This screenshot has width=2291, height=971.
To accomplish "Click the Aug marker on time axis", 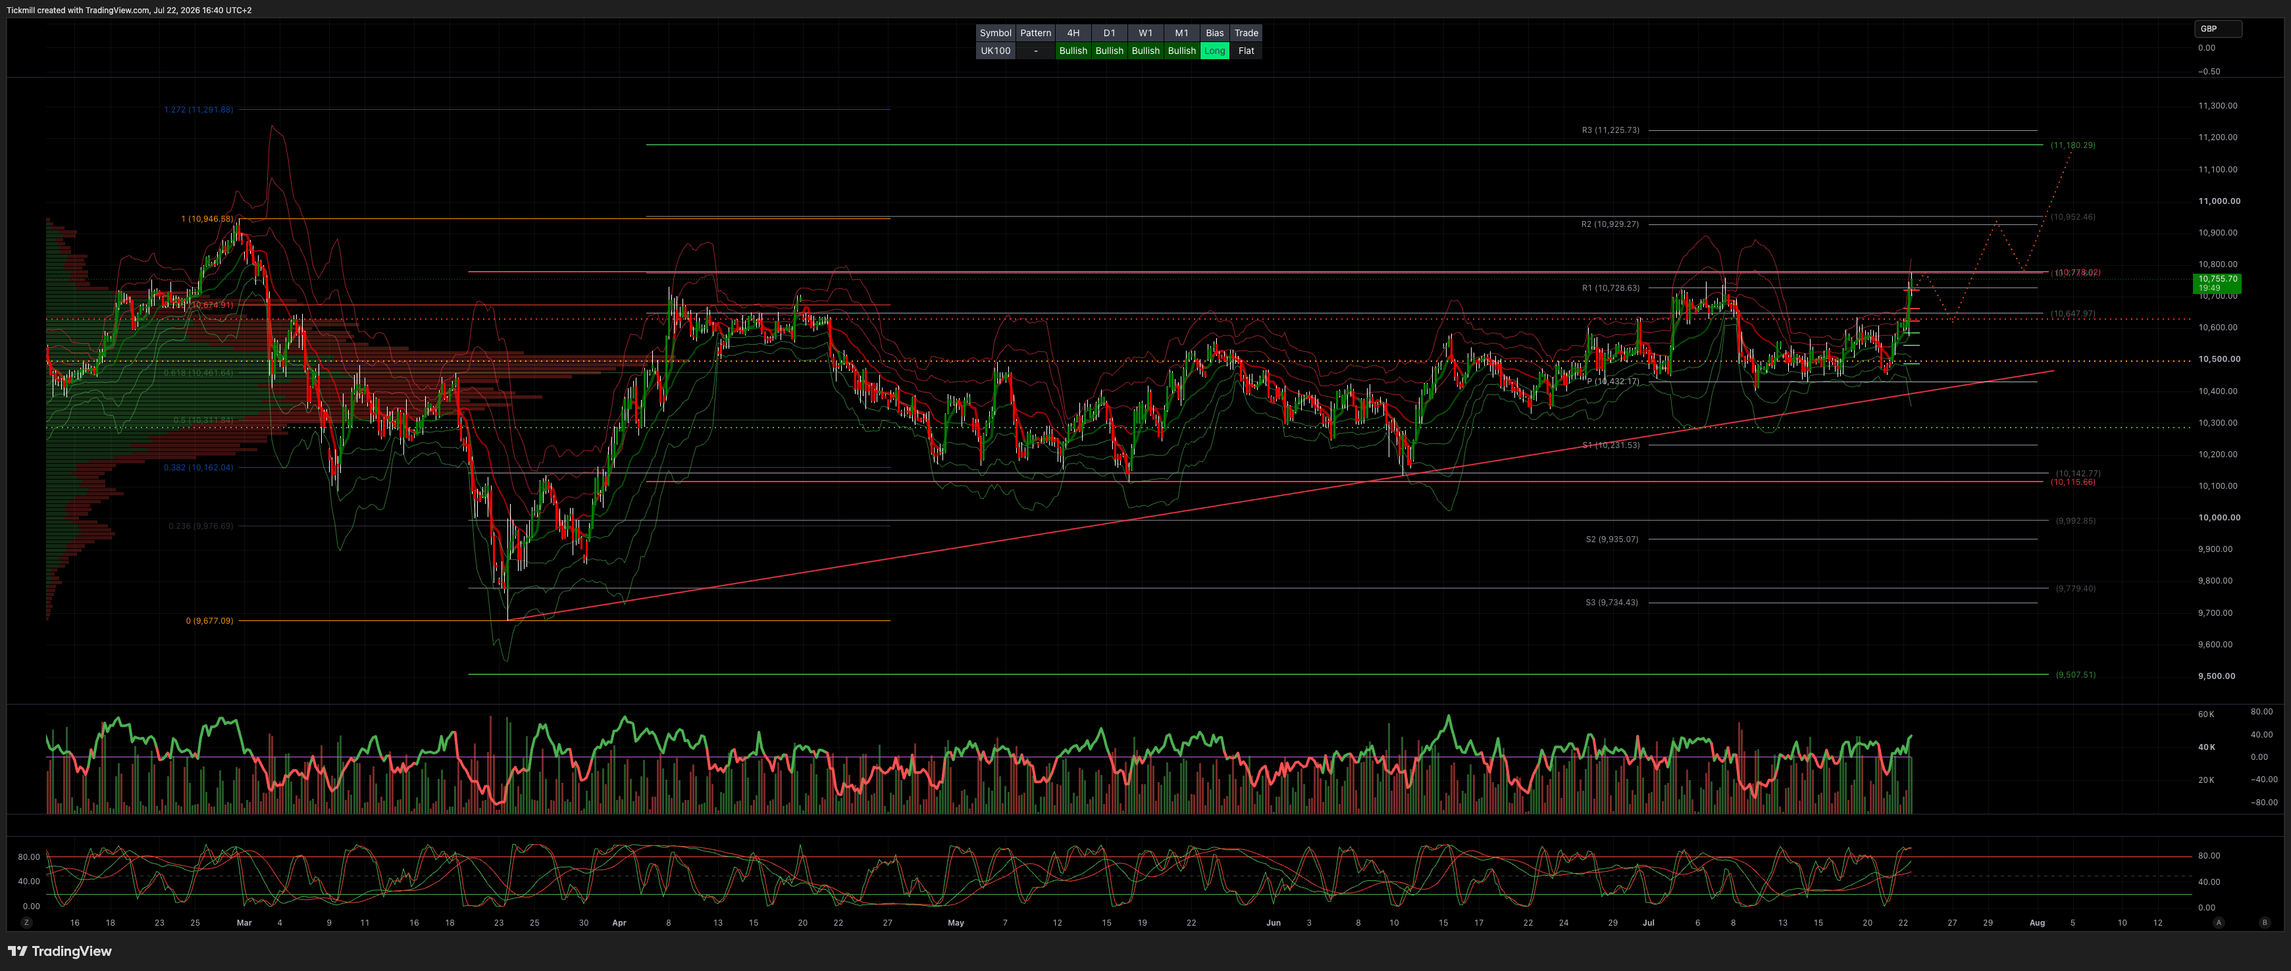I will [2036, 922].
